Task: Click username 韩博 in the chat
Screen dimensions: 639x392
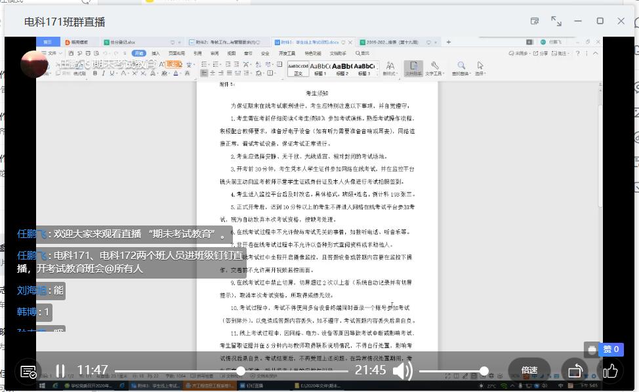Action: (27, 312)
